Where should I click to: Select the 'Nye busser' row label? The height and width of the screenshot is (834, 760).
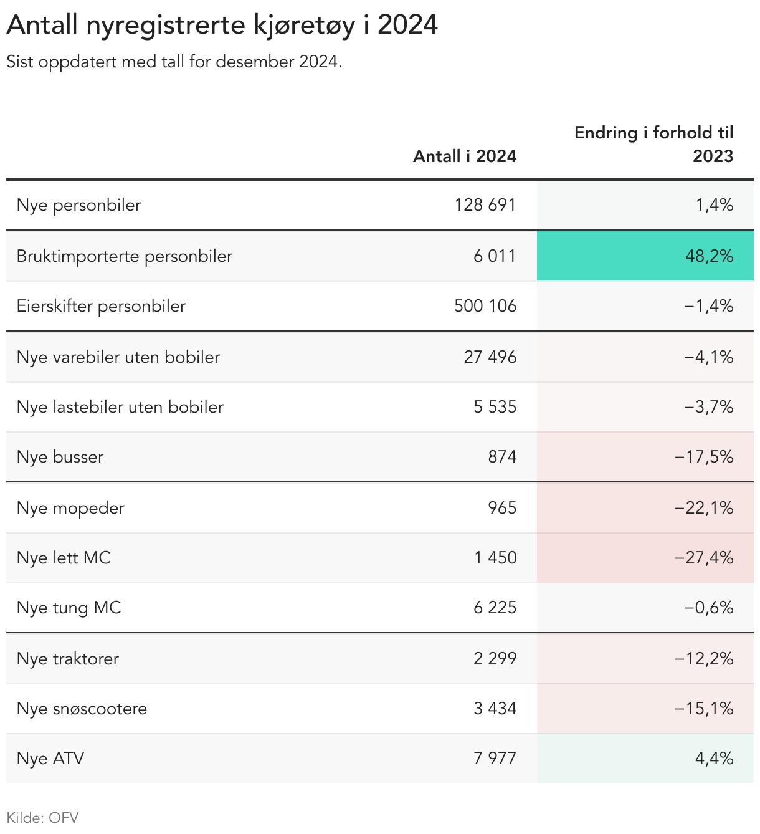60,457
